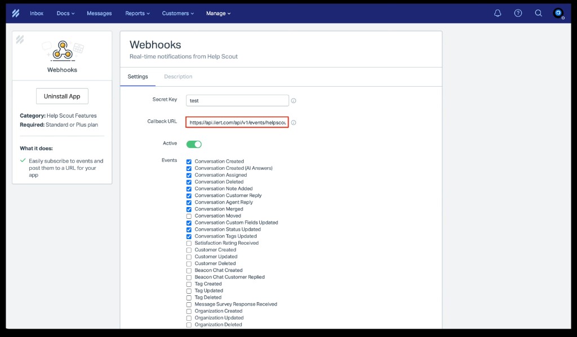Click info icon next to Secret Key
The image size is (577, 337).
point(294,101)
